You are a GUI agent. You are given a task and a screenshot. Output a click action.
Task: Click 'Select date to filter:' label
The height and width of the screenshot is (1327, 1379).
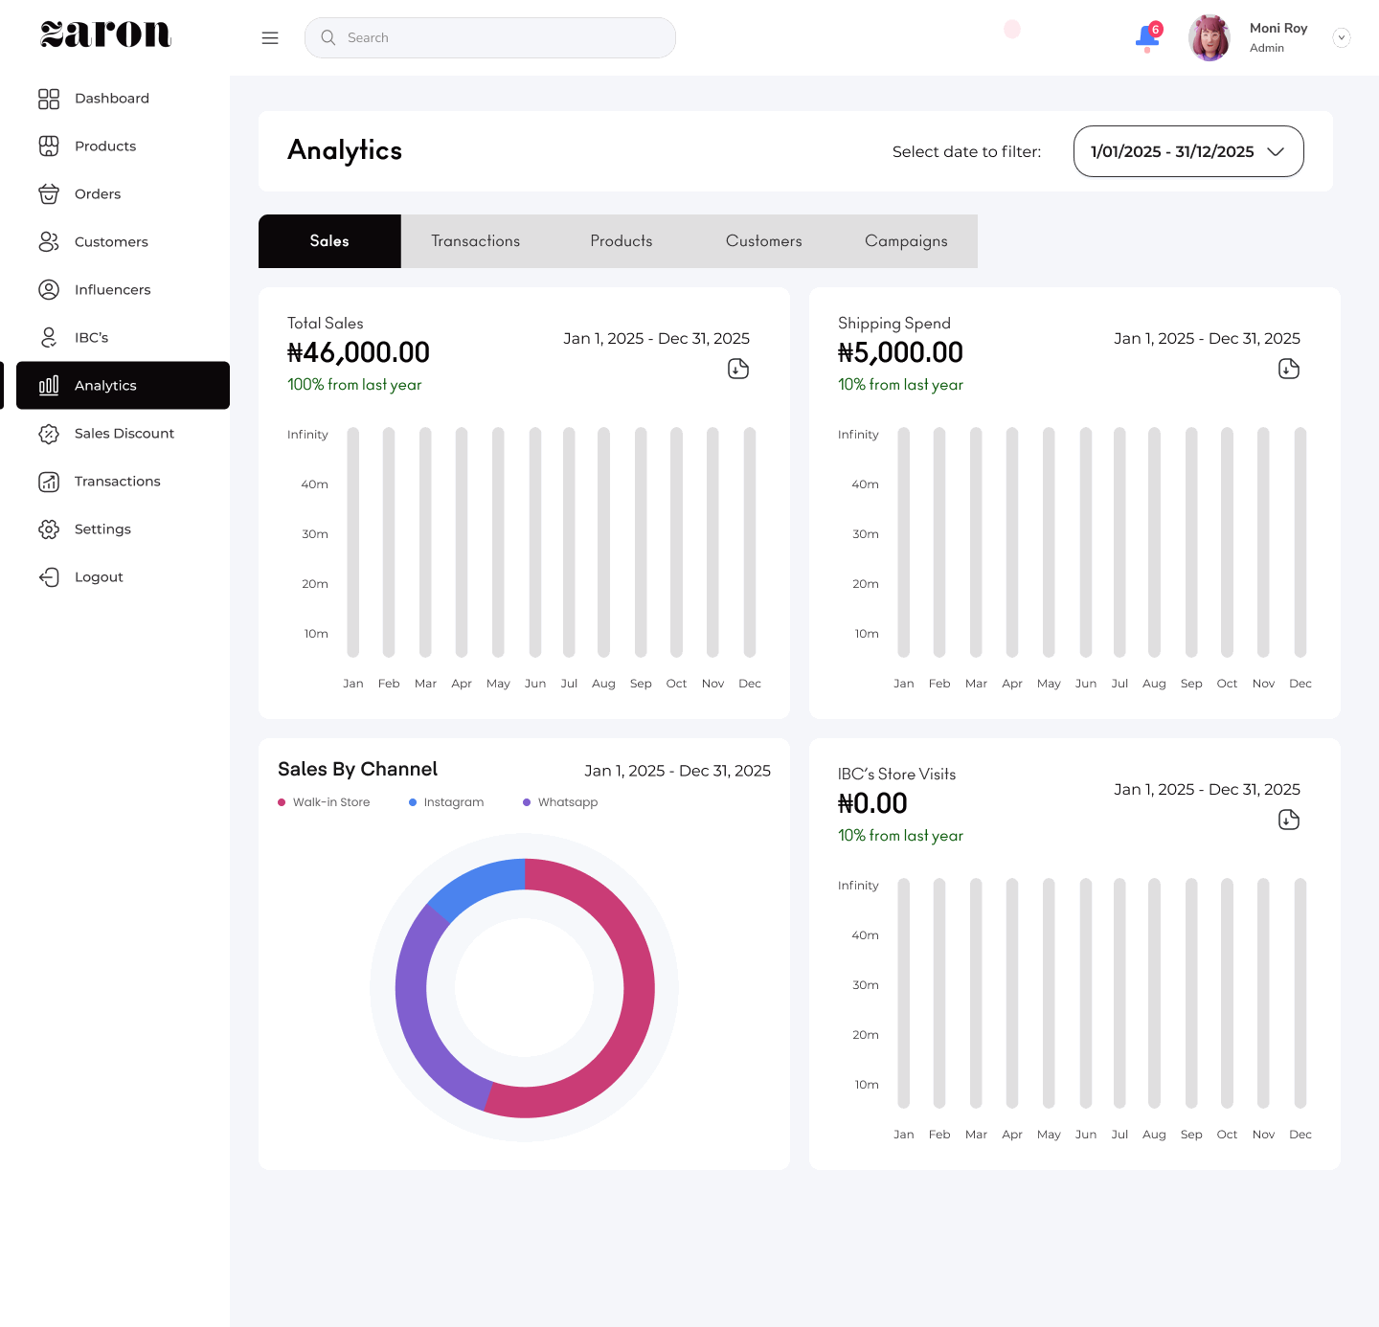[x=966, y=151]
